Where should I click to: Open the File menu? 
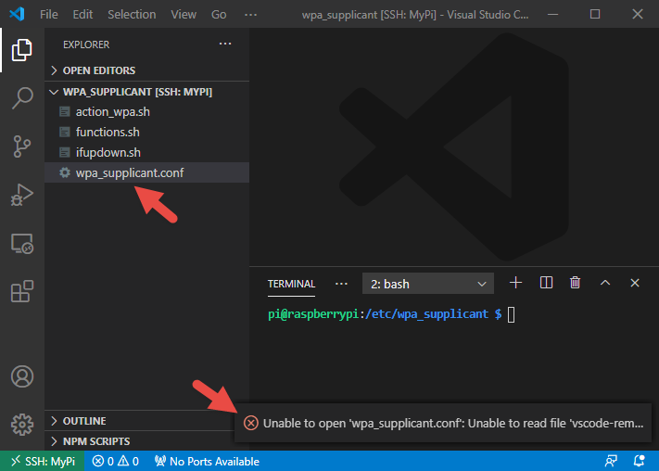[x=49, y=14]
